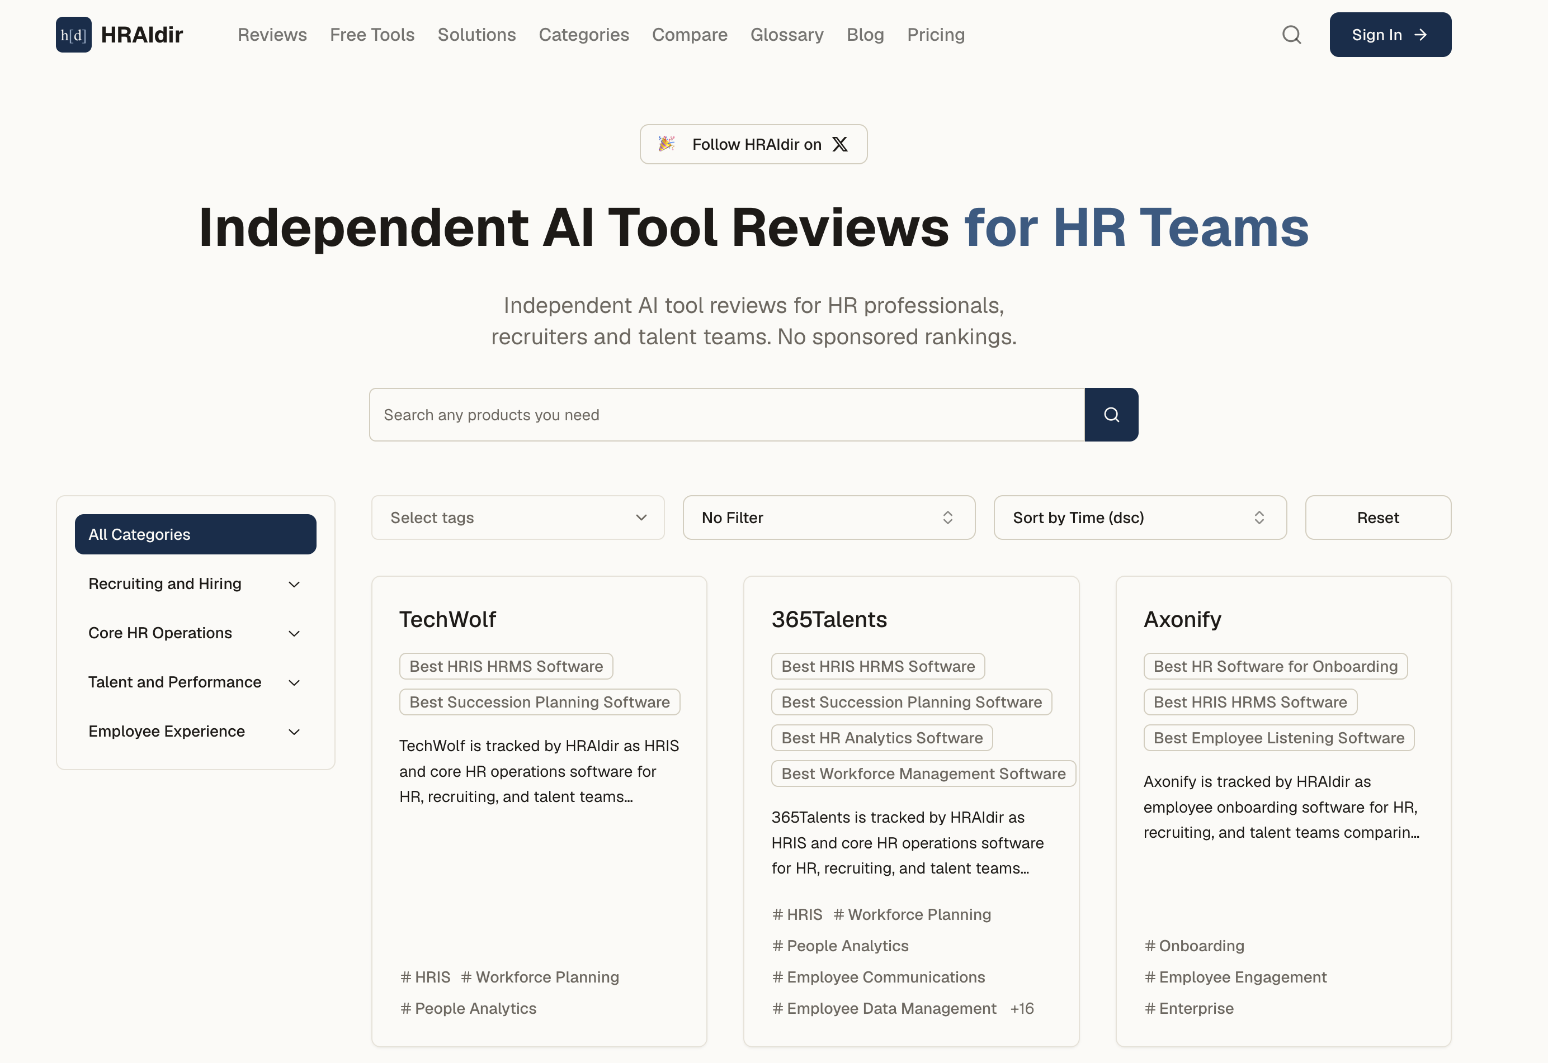Click TechWolf description text
The image size is (1548, 1063).
539,771
